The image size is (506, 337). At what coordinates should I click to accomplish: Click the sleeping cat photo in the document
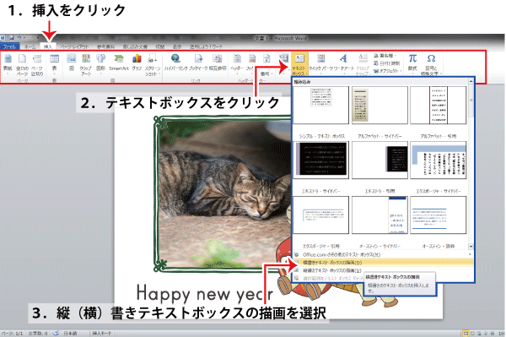(x=224, y=194)
